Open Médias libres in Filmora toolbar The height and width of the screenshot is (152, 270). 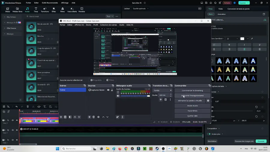coord(17,10)
